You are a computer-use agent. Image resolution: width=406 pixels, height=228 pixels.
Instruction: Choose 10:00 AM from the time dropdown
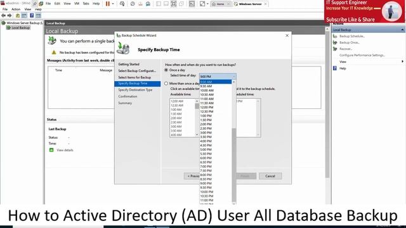pos(216,91)
